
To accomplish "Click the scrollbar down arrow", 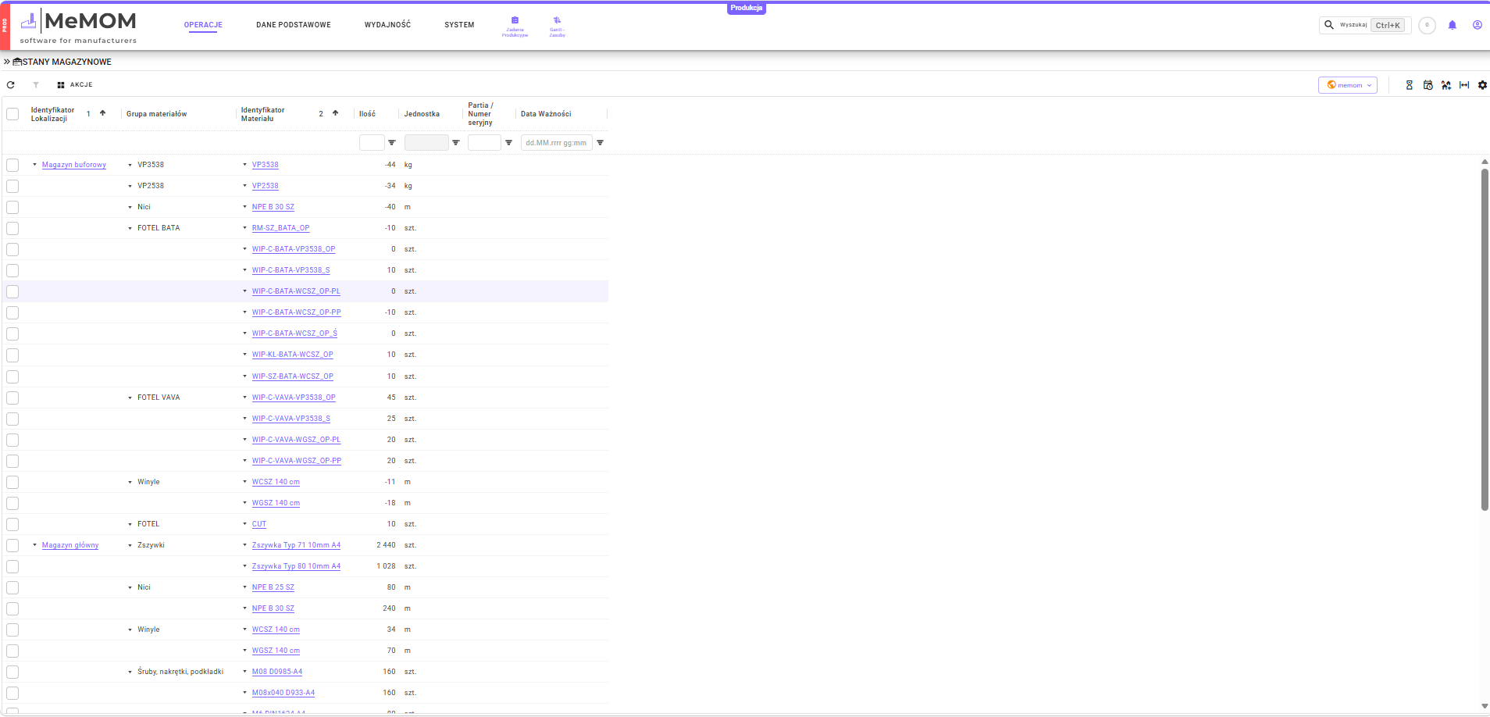I will 1485,706.
